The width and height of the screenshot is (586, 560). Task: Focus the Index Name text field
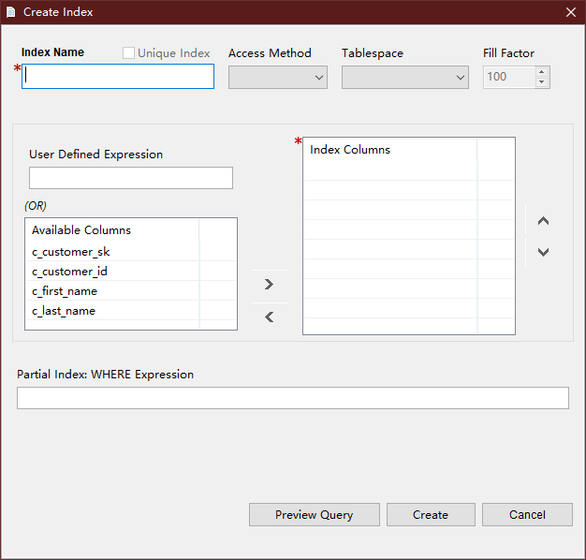[118, 76]
